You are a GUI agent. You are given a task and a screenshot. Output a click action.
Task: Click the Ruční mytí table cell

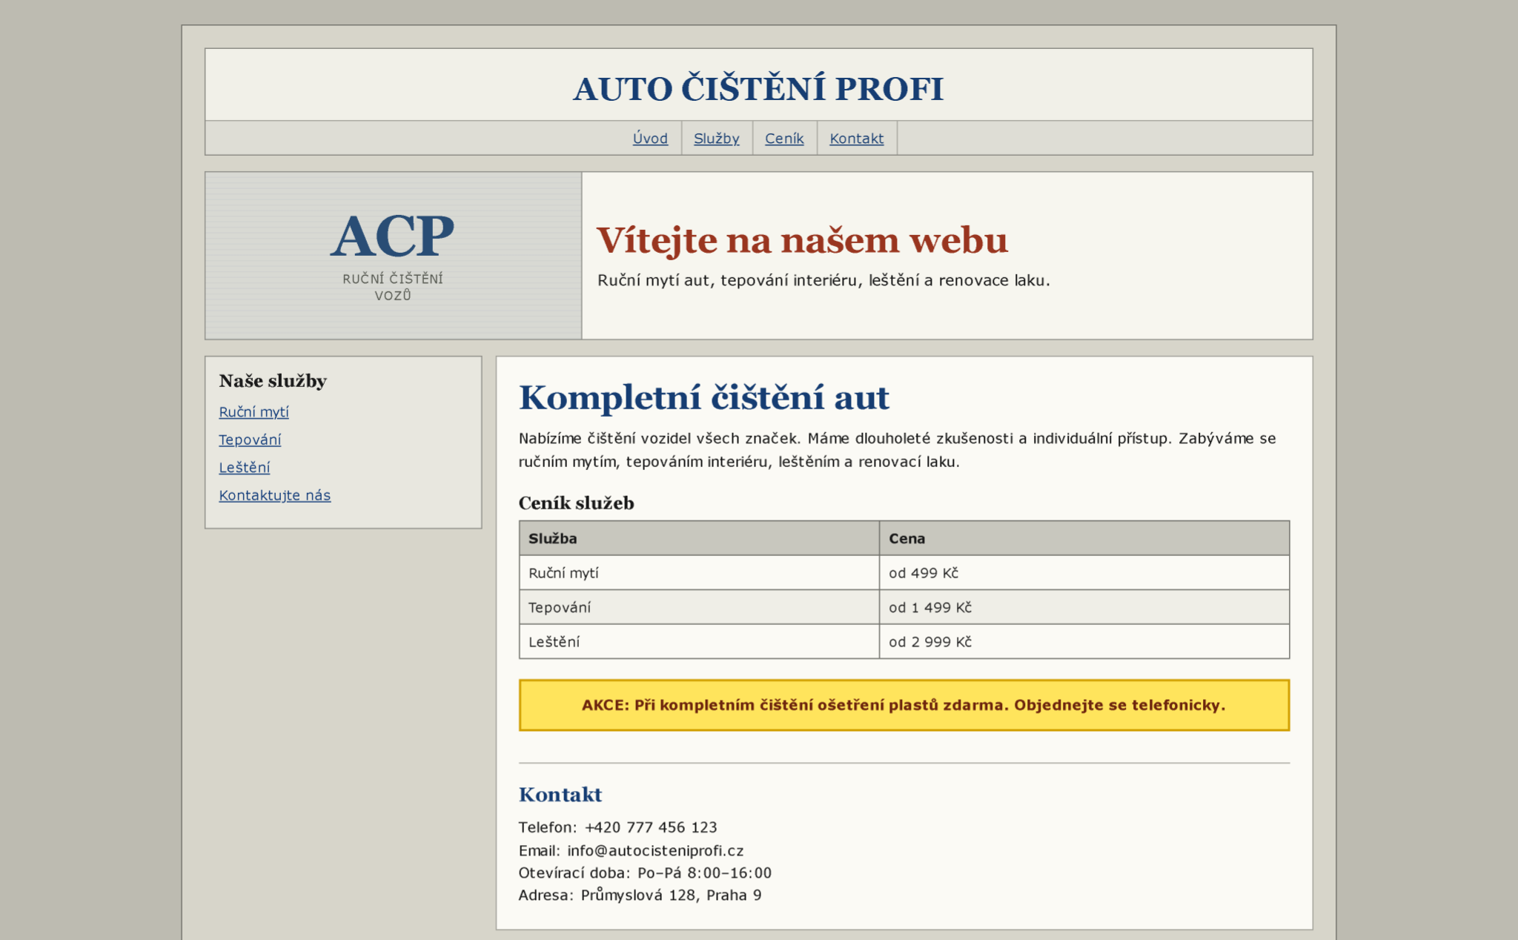point(699,573)
